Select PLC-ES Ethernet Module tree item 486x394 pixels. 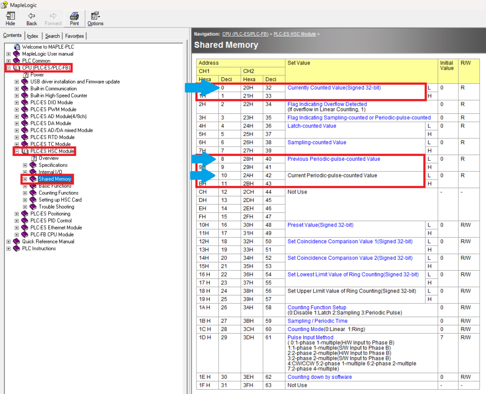point(56,228)
